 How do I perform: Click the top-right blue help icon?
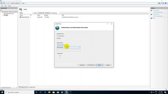click(166, 3)
